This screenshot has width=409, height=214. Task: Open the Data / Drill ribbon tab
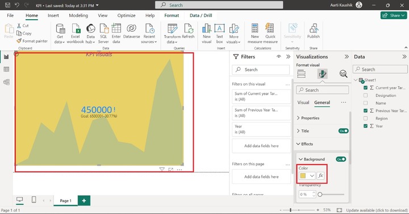(x=201, y=15)
